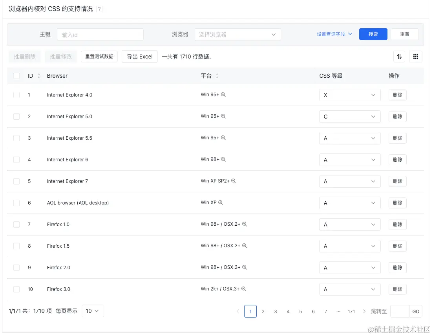Click the blue 搜索 search button
This screenshot has height=336, width=433.
[373, 34]
